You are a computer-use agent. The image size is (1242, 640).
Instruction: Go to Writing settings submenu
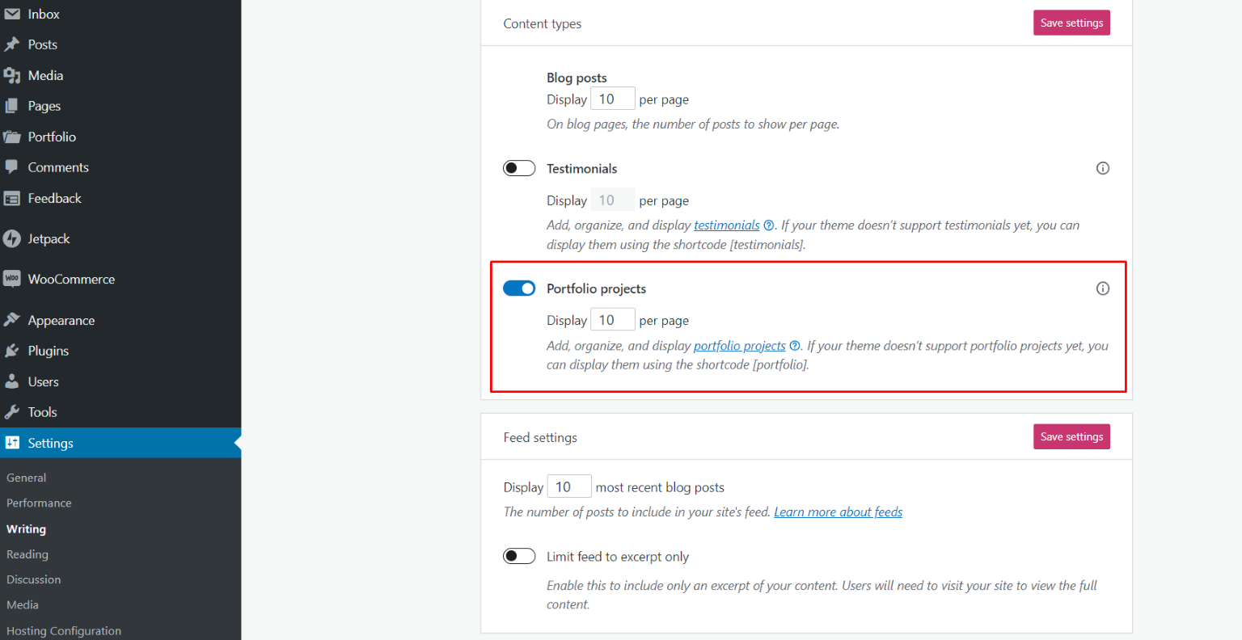26,529
